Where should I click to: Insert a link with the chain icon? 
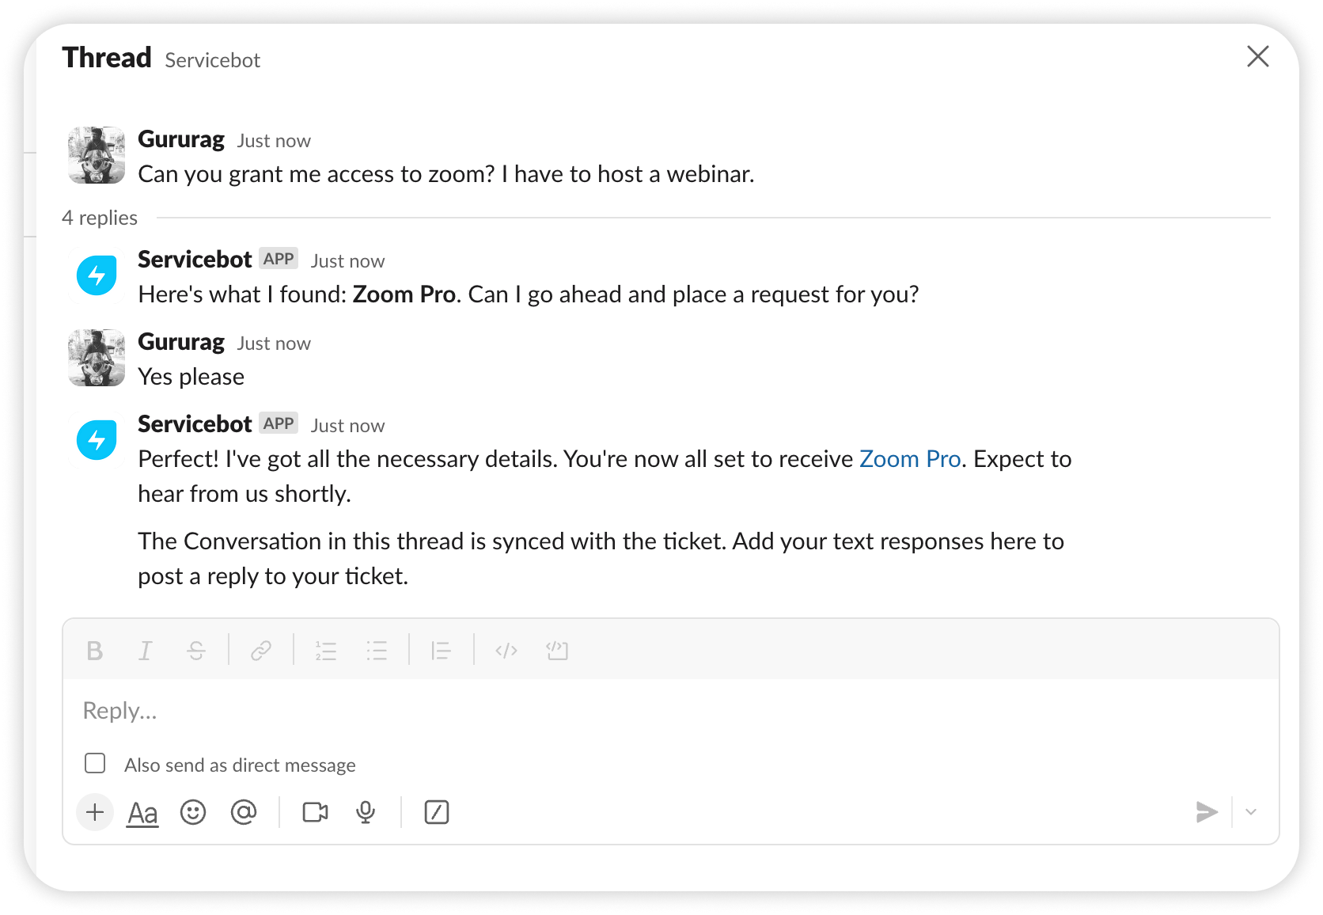pos(261,651)
